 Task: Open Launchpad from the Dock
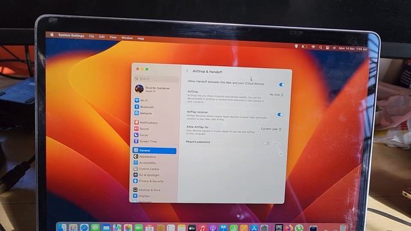coord(73,227)
